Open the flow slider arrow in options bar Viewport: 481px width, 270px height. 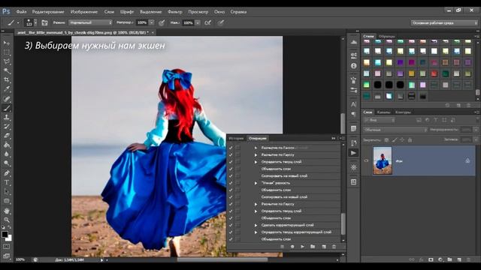pyautogui.click(x=198, y=22)
